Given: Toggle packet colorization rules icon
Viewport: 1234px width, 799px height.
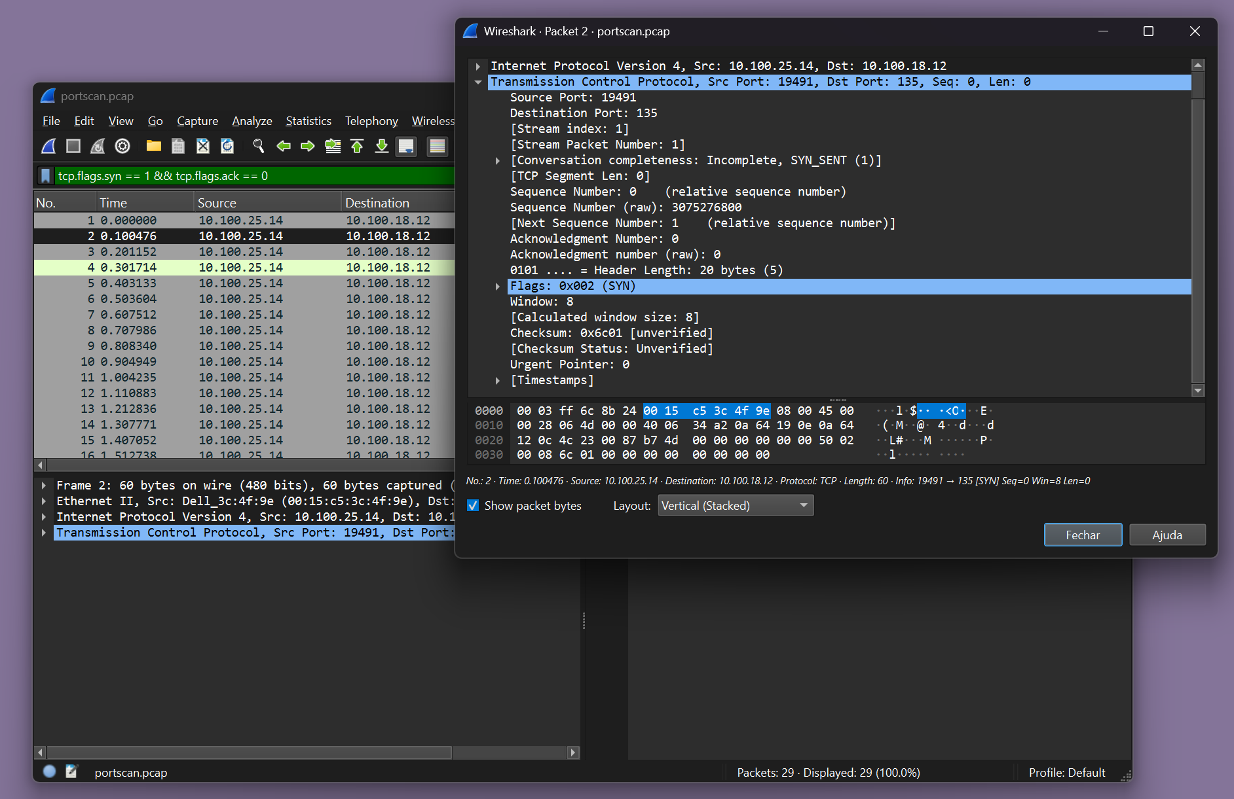Looking at the screenshot, I should pyautogui.click(x=437, y=146).
